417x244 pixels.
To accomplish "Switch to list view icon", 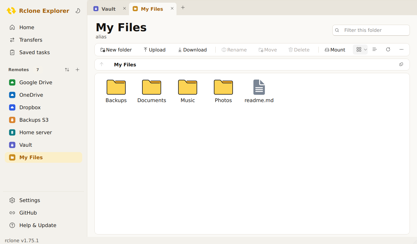I will coord(375,49).
